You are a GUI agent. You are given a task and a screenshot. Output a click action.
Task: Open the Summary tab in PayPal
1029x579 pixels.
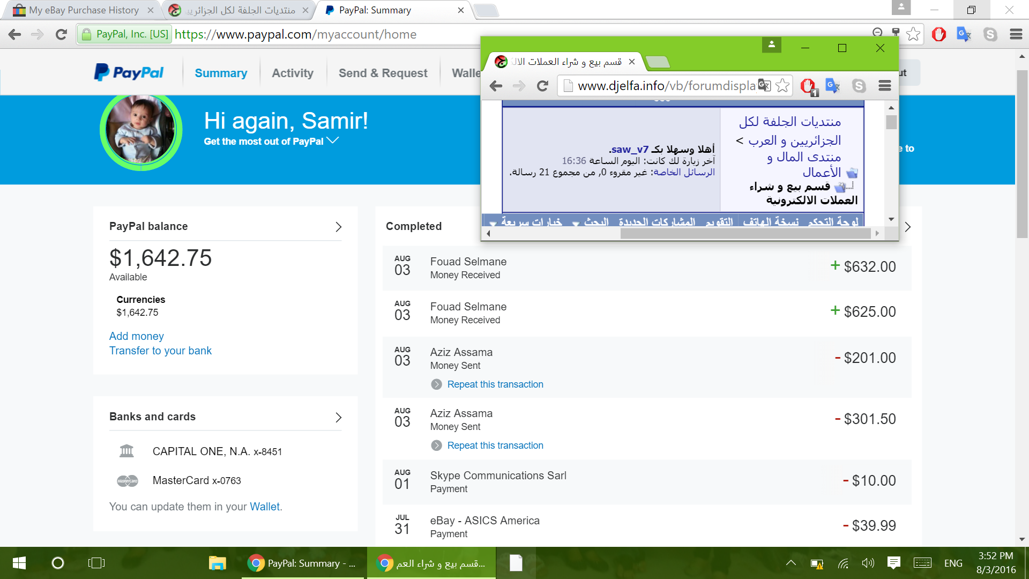coord(221,73)
